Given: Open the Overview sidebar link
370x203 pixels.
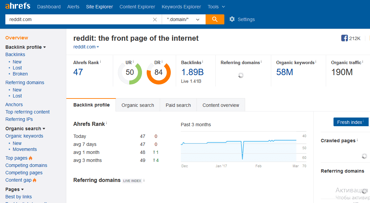Looking at the screenshot, I should (x=17, y=38).
